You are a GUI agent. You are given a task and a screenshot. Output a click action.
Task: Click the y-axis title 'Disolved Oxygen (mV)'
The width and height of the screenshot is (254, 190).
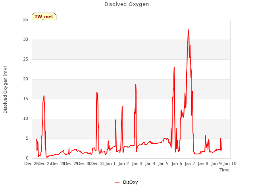5,90
